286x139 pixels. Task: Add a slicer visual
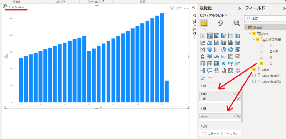coord(202,63)
